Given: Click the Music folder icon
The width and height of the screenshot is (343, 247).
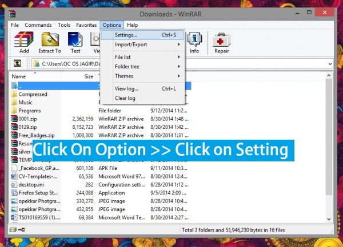Looking at the screenshot, I should (14, 102).
